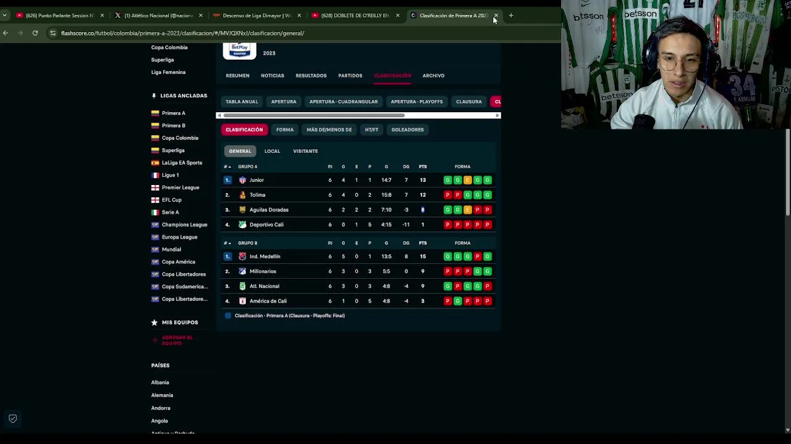This screenshot has height=444, width=791.
Task: Click the Junior team crest
Action: [243, 180]
